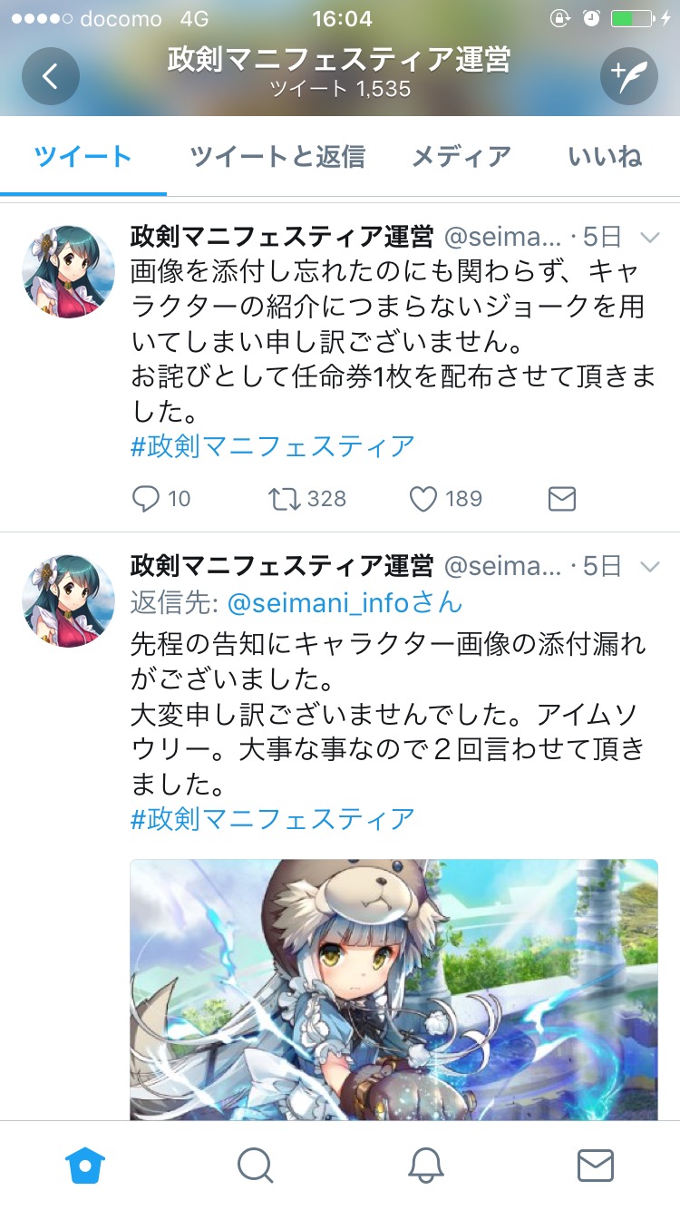Screen dimensions: 680x1210
Task: Expand the second tweet's options chevron
Action: [650, 567]
